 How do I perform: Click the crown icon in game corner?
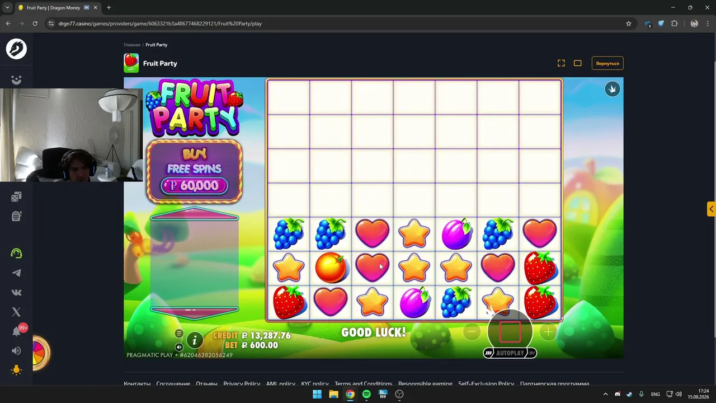(612, 90)
